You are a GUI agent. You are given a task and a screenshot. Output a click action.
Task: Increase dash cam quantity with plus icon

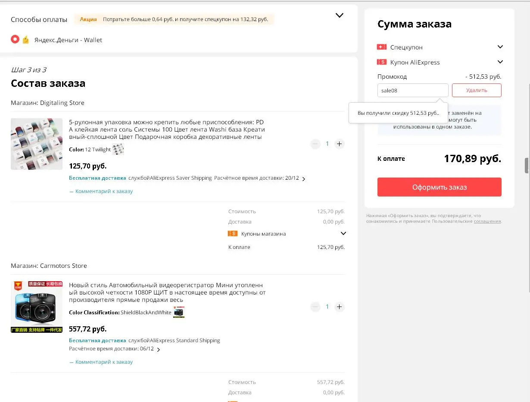(x=340, y=307)
